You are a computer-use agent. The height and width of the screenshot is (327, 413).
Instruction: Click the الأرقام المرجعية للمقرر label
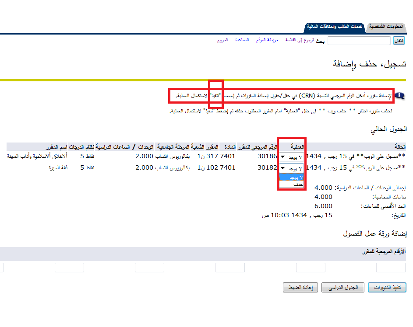point(384,251)
